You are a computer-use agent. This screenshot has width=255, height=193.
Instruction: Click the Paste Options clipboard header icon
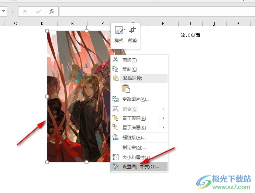(116, 78)
